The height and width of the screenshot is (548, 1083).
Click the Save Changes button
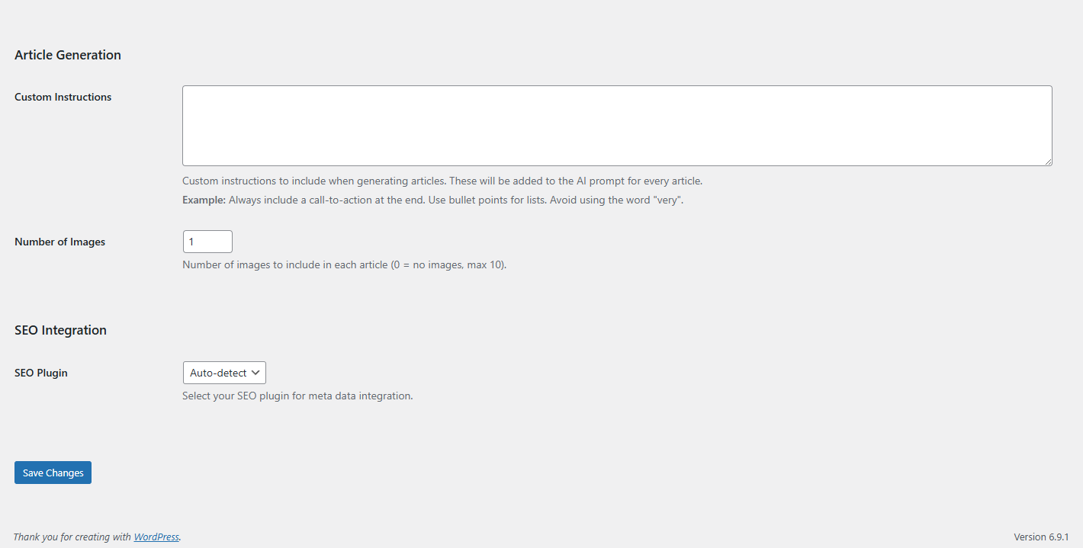[52, 473]
